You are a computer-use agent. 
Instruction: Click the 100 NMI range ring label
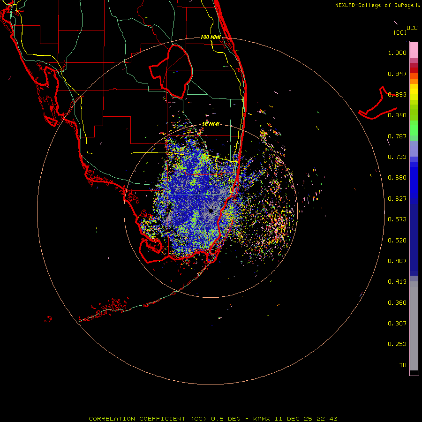(211, 37)
